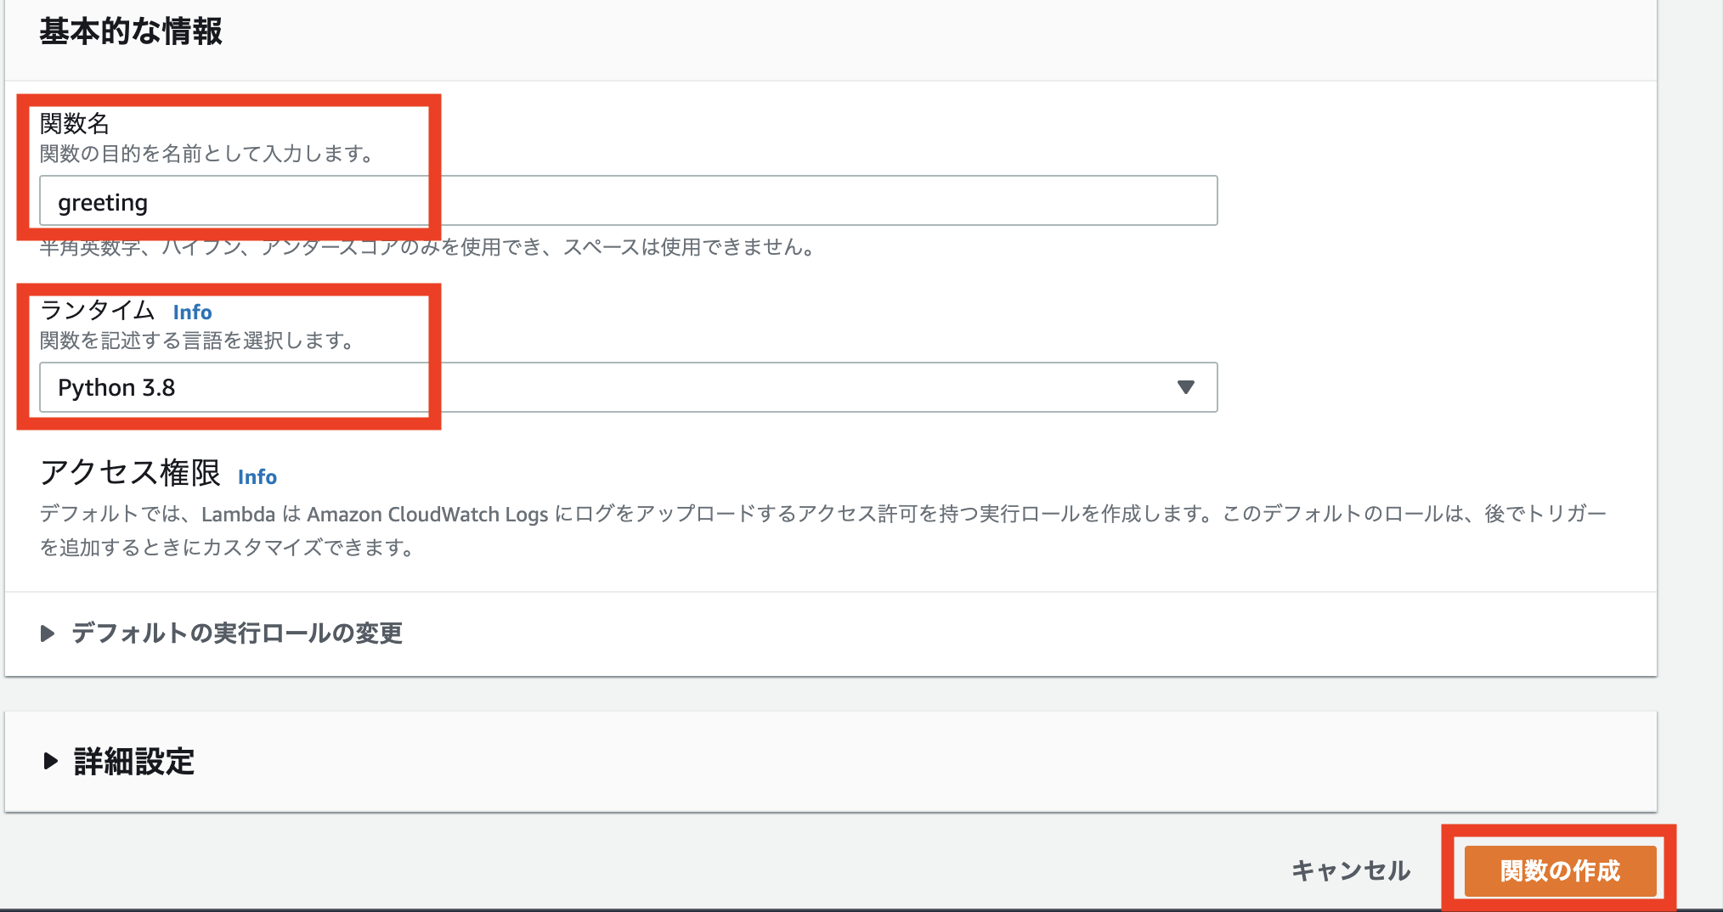Click the 関数を記述する言語を選択します description text
Image resolution: width=1723 pixels, height=912 pixels.
click(x=197, y=341)
